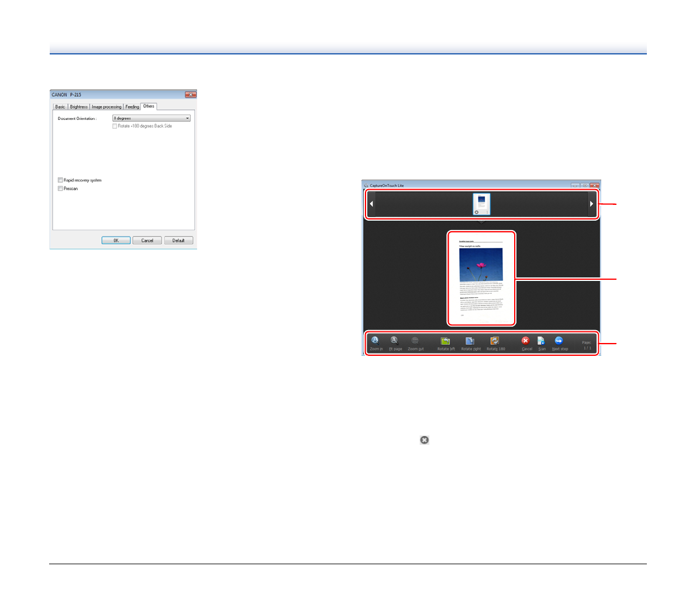The height and width of the screenshot is (597, 696).
Task: Click the Scan page icon
Action: click(542, 341)
